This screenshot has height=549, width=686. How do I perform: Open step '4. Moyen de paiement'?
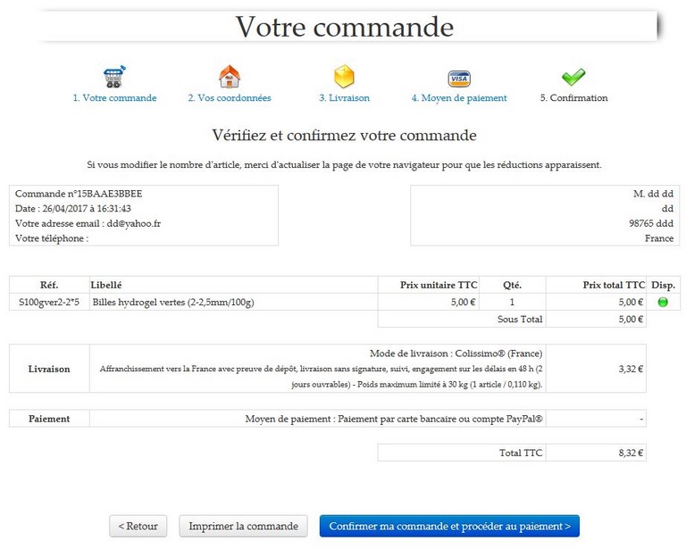459,98
